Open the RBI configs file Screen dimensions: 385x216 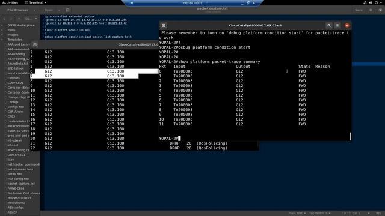(16, 208)
